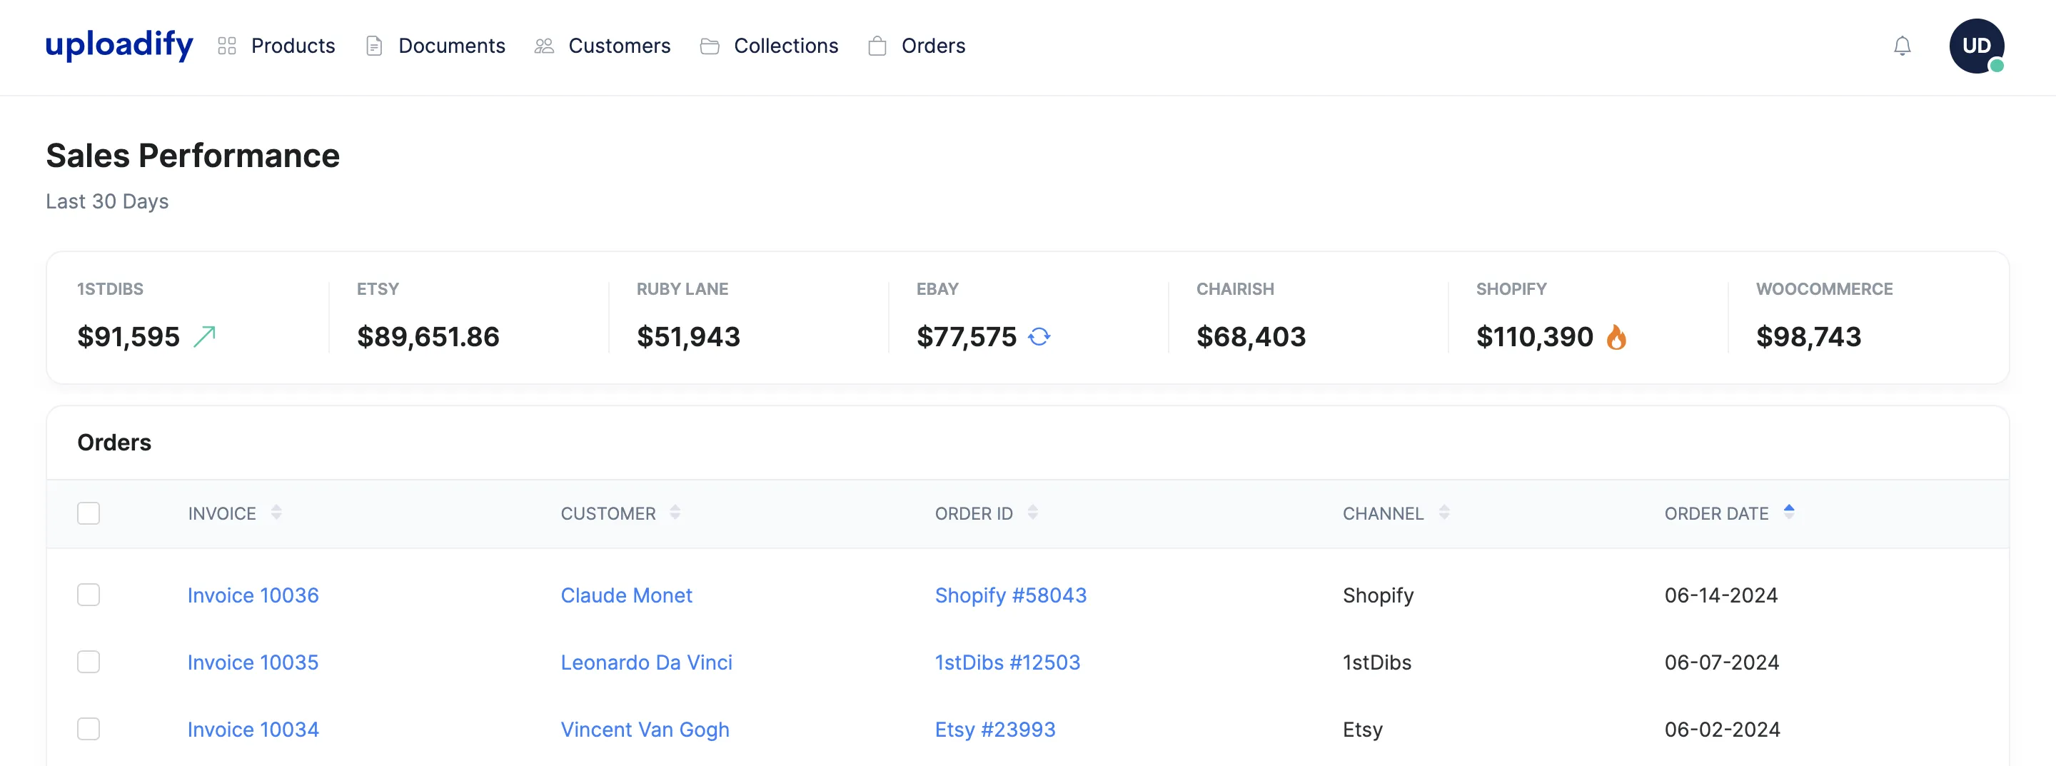
Task: Check the Invoice 10036 row checkbox
Action: [89, 595]
